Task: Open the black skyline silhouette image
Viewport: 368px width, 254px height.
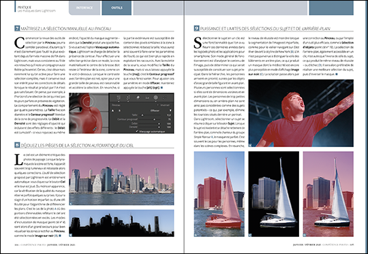Action: coord(121,223)
